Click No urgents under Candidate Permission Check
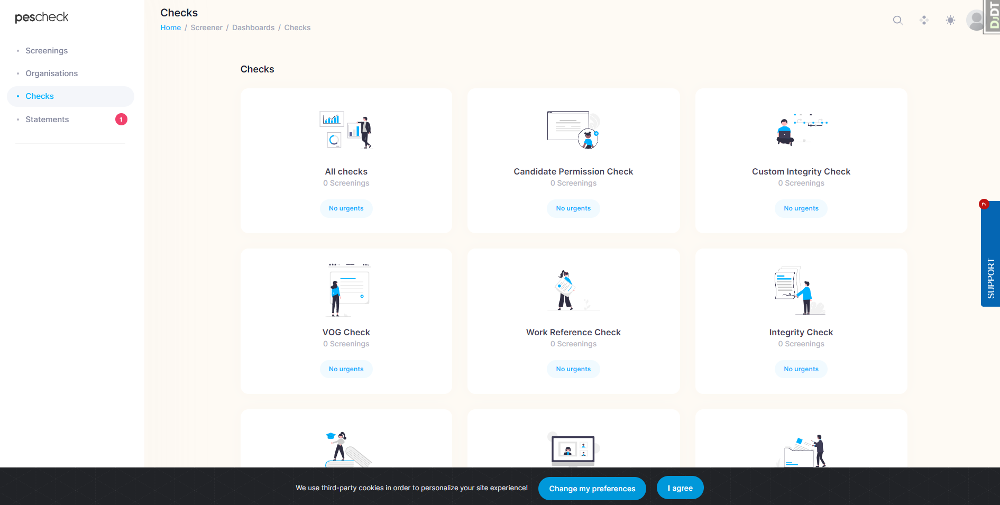1000x505 pixels. click(573, 208)
